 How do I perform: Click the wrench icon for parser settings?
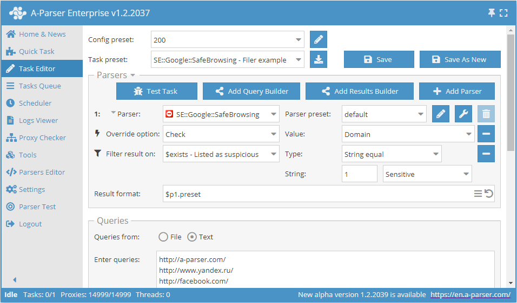coord(463,114)
